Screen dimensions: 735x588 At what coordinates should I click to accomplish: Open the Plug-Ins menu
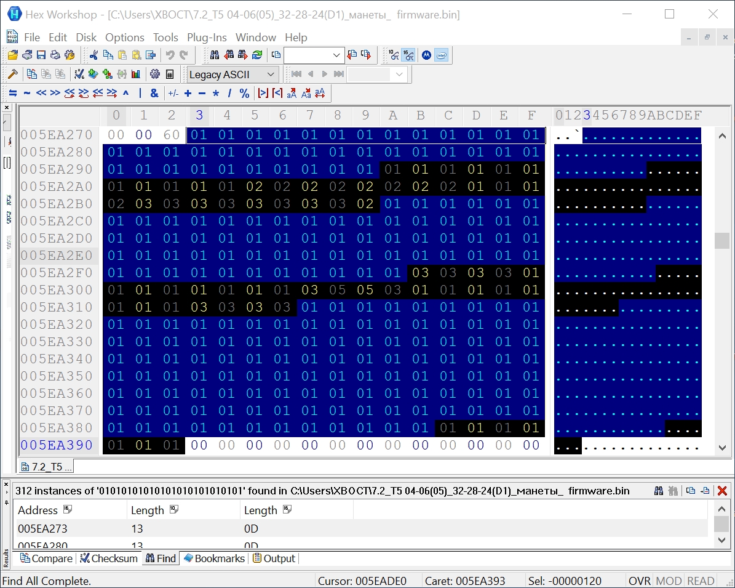[x=207, y=38]
